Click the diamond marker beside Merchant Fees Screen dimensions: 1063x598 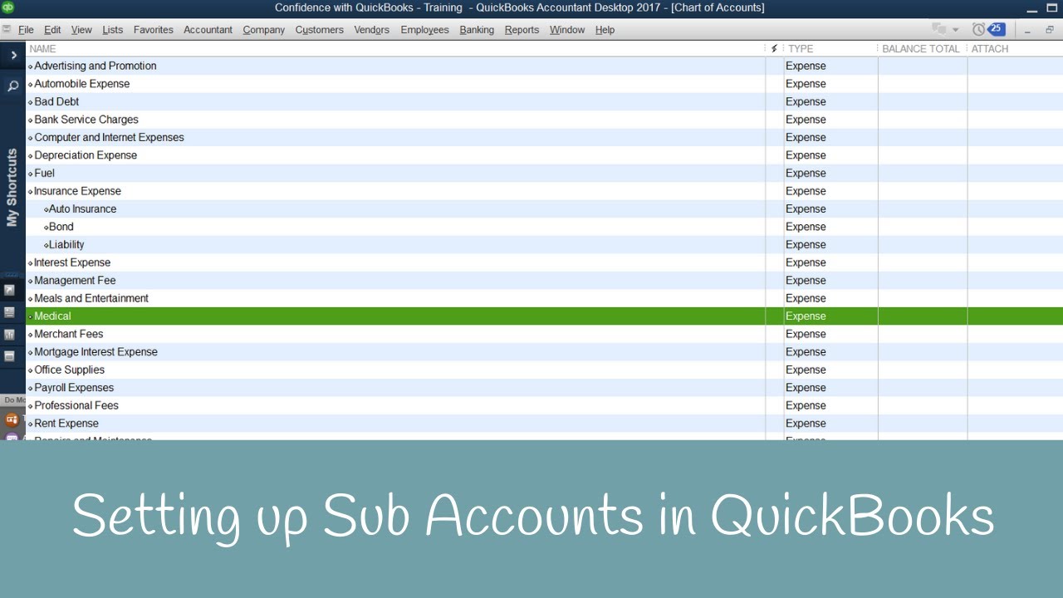pos(31,335)
